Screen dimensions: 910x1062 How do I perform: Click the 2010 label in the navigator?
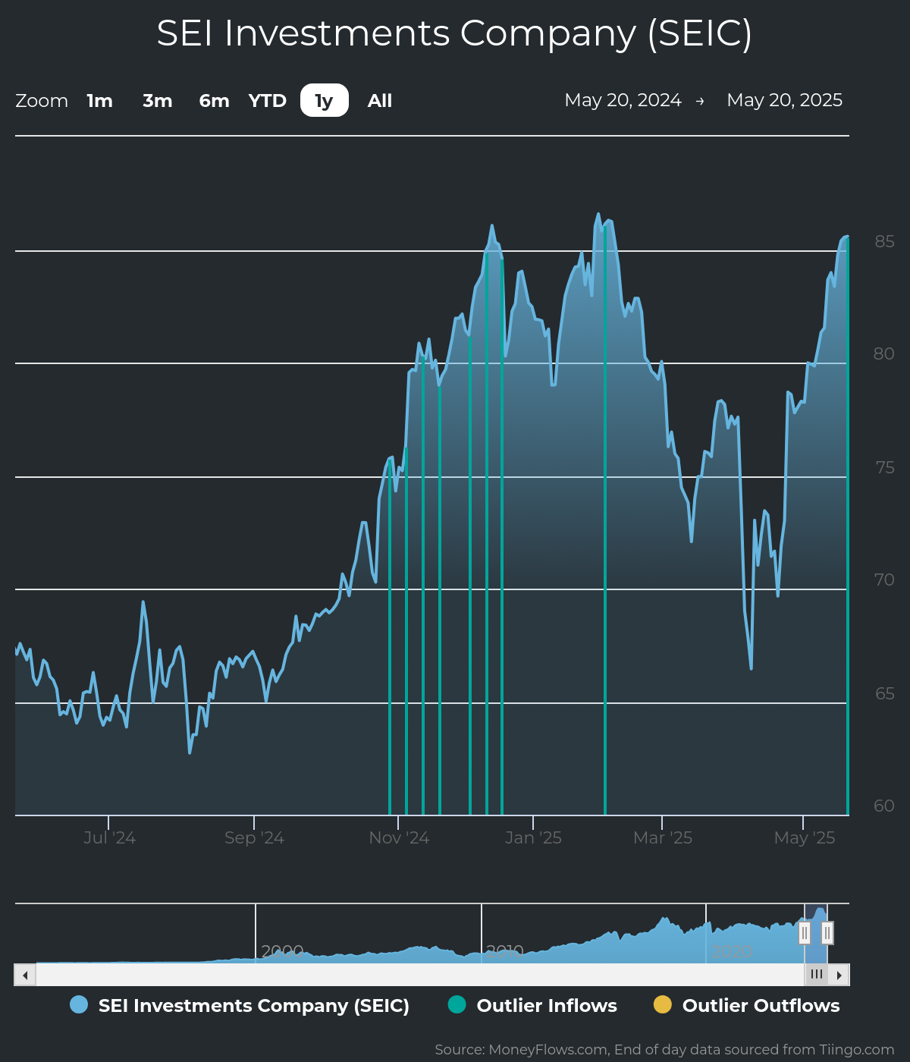pos(504,951)
